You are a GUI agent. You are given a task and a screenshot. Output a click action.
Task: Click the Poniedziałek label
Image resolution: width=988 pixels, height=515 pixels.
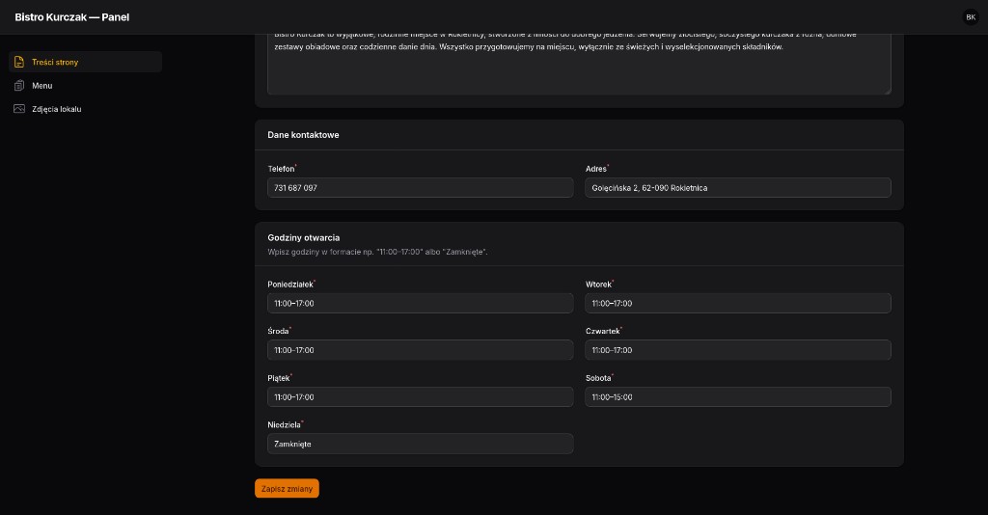(290, 284)
